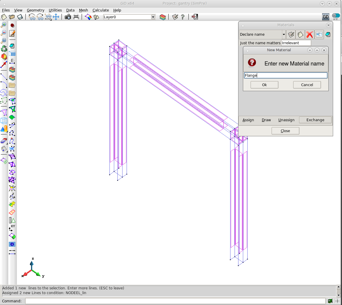Click the camera snapshot icon
342x305 pixels.
(x=68, y=17)
